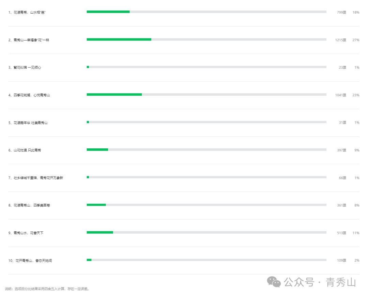Click option 8 花漾青秀山,四季美画卷 label
This screenshot has height=297, width=368.
point(29,205)
